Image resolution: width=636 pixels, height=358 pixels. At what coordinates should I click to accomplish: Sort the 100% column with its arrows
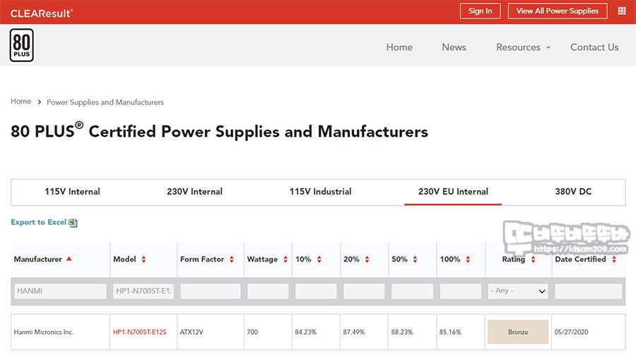tap(468, 259)
